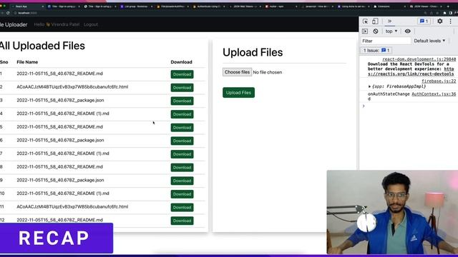Open the top JavaScript context dropdown
Viewport: 458px width, 257px height.
pos(391,31)
